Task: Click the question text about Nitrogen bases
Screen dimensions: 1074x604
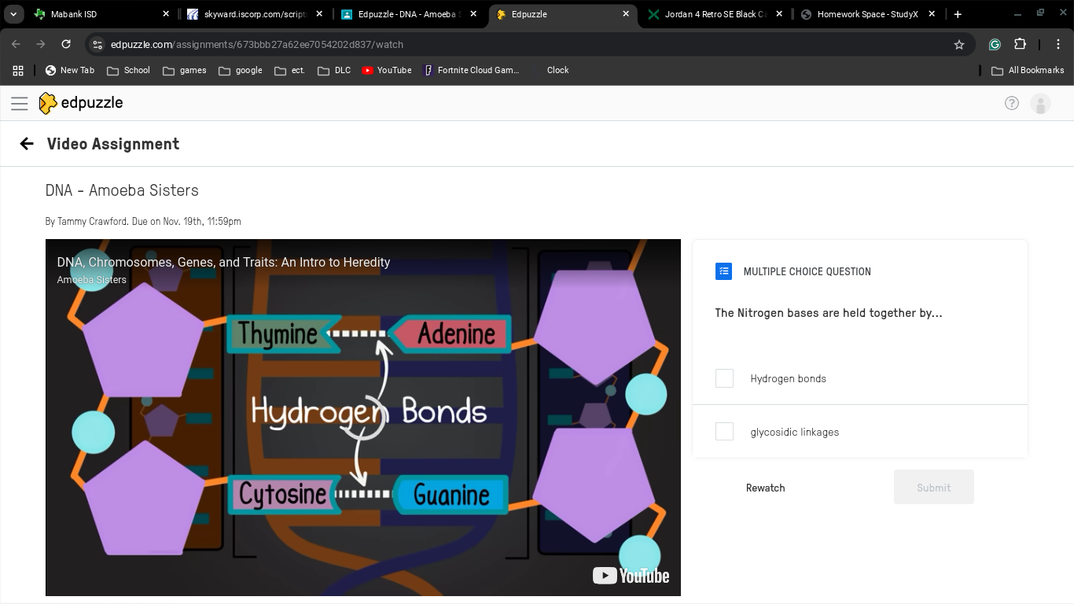Action: click(829, 313)
